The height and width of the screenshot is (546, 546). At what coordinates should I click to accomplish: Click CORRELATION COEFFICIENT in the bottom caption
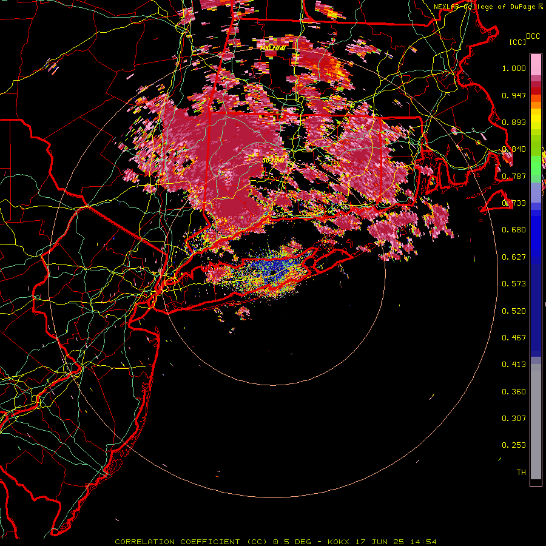(177, 542)
